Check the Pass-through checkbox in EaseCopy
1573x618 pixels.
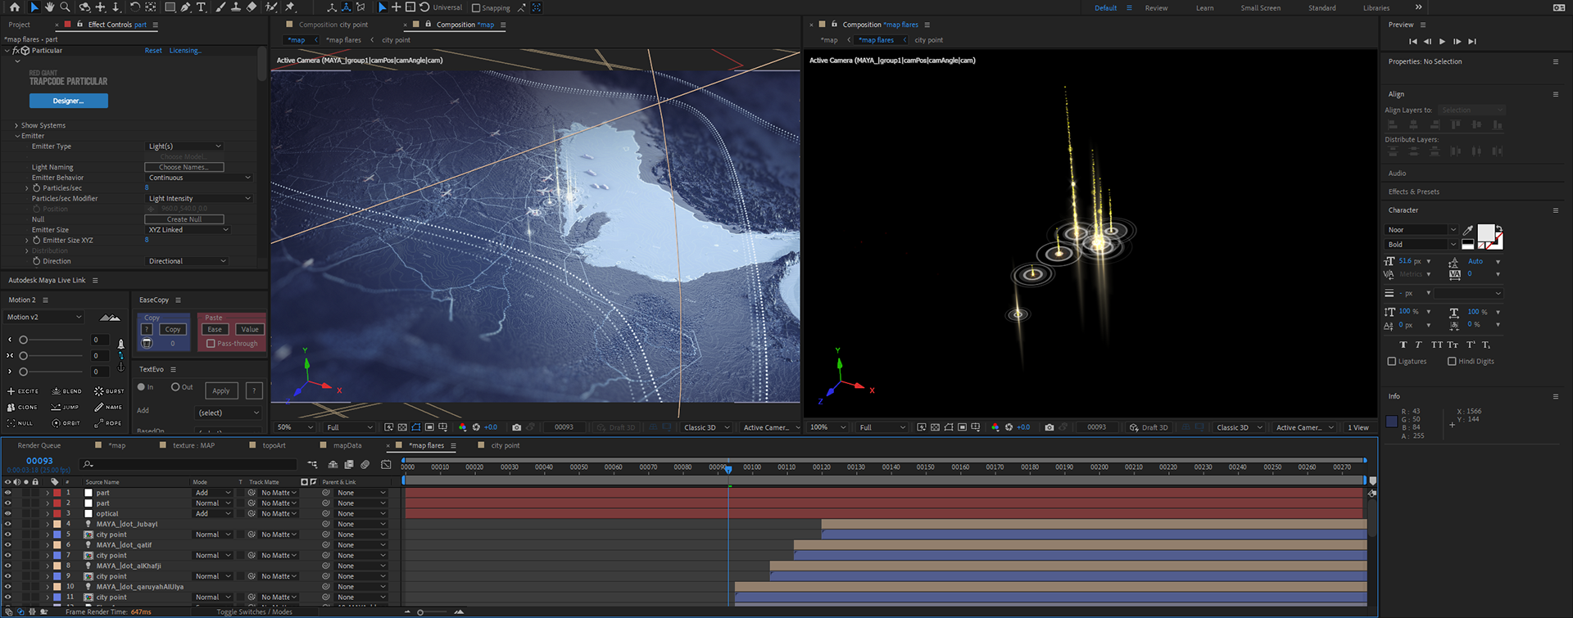tap(211, 344)
